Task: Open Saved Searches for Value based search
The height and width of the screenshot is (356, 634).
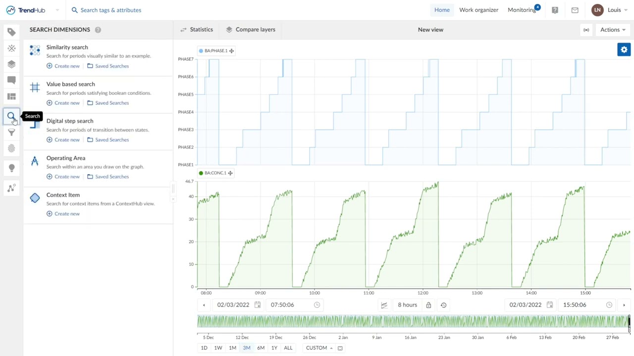Action: coord(108,103)
